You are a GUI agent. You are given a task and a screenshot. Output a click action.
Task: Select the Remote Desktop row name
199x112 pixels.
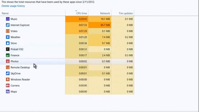tap(20, 68)
